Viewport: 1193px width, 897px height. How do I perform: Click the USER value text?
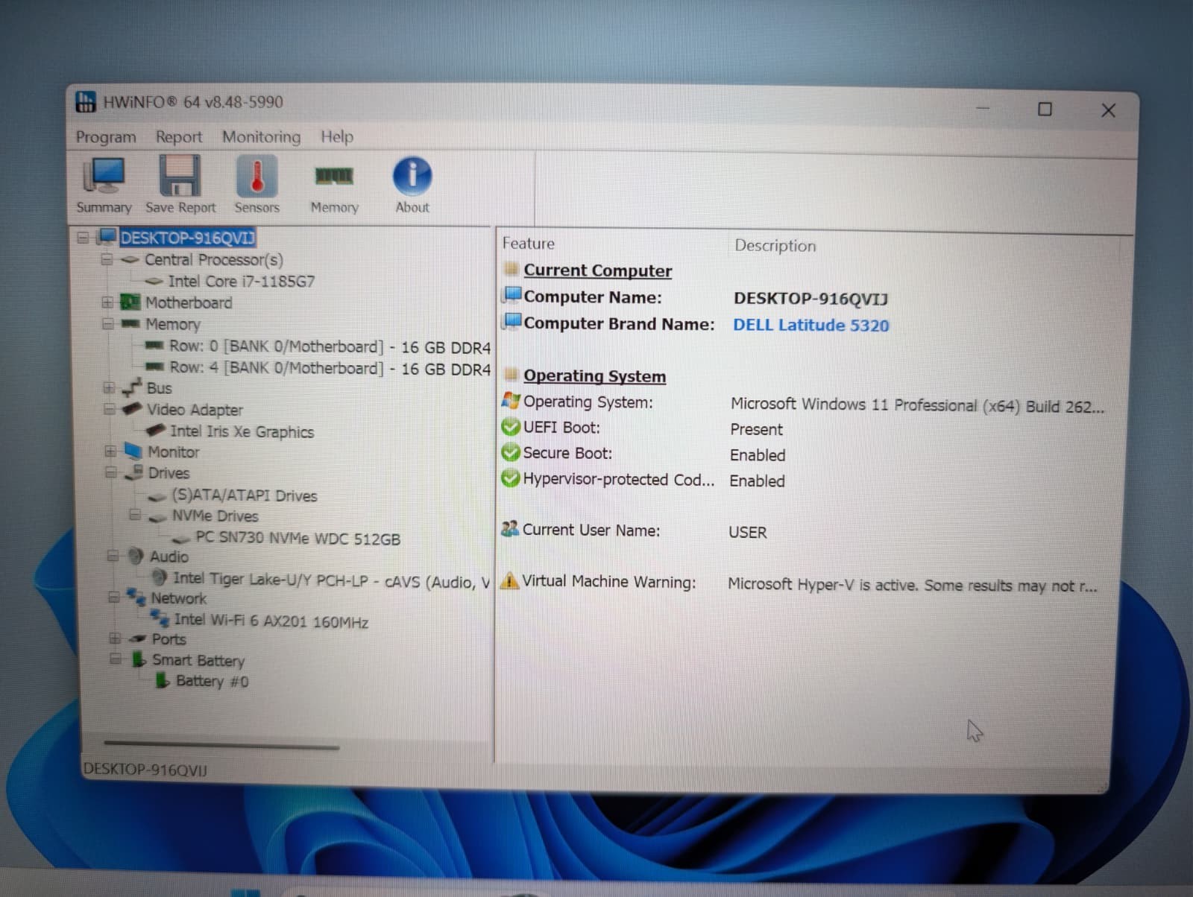pos(747,532)
